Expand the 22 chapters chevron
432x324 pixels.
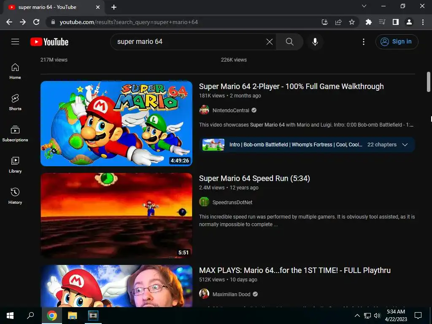(405, 145)
